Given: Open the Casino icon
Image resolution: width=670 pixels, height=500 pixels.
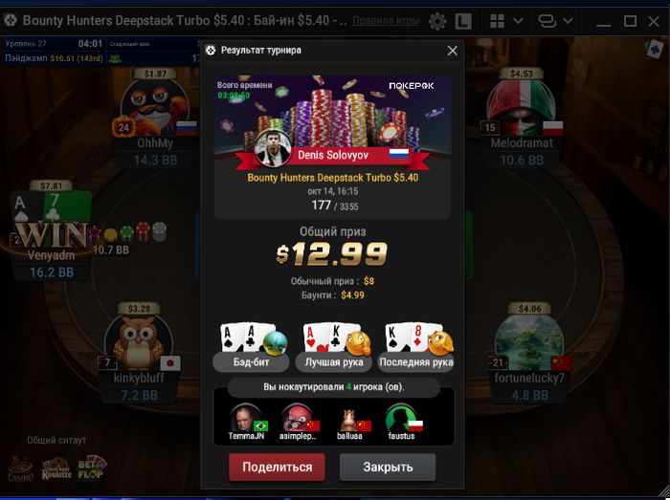Looking at the screenshot, I should pyautogui.click(x=20, y=469).
